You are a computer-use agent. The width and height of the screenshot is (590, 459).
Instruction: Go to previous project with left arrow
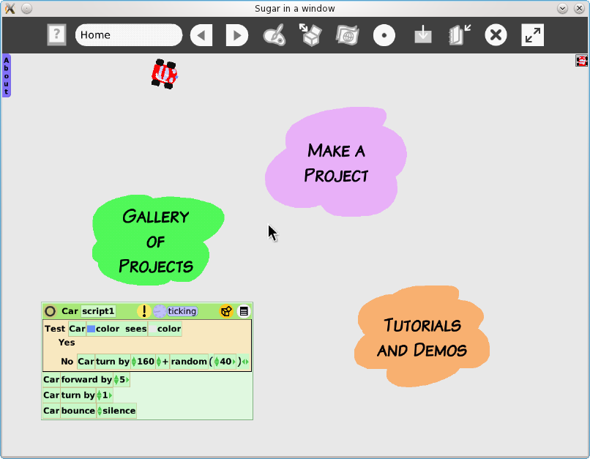click(x=201, y=35)
